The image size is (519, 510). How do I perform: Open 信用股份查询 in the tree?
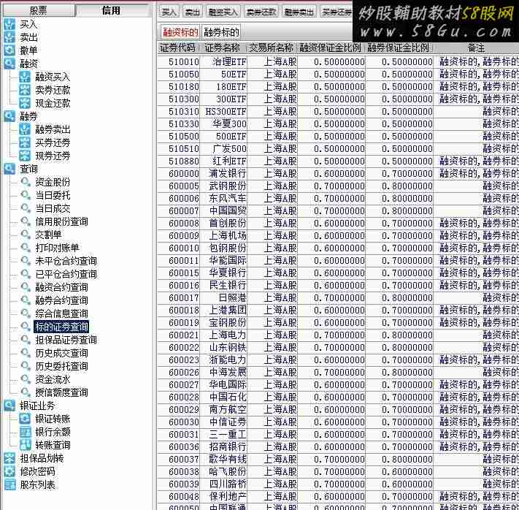pos(62,221)
